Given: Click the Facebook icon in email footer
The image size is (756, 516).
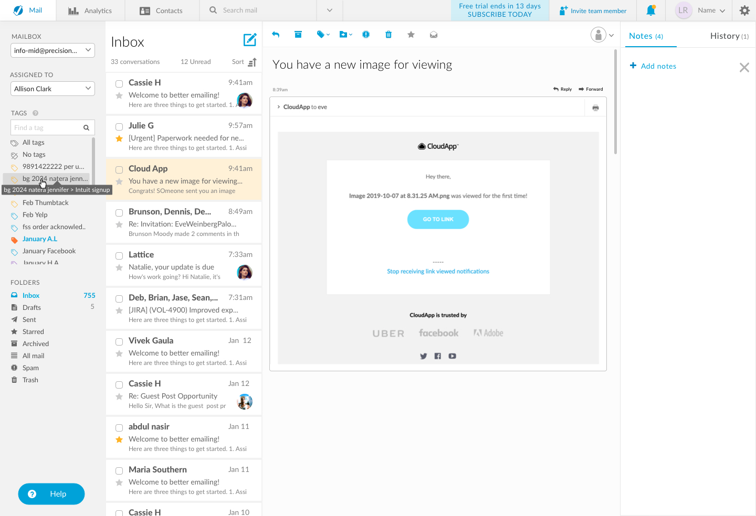Looking at the screenshot, I should click(x=438, y=356).
